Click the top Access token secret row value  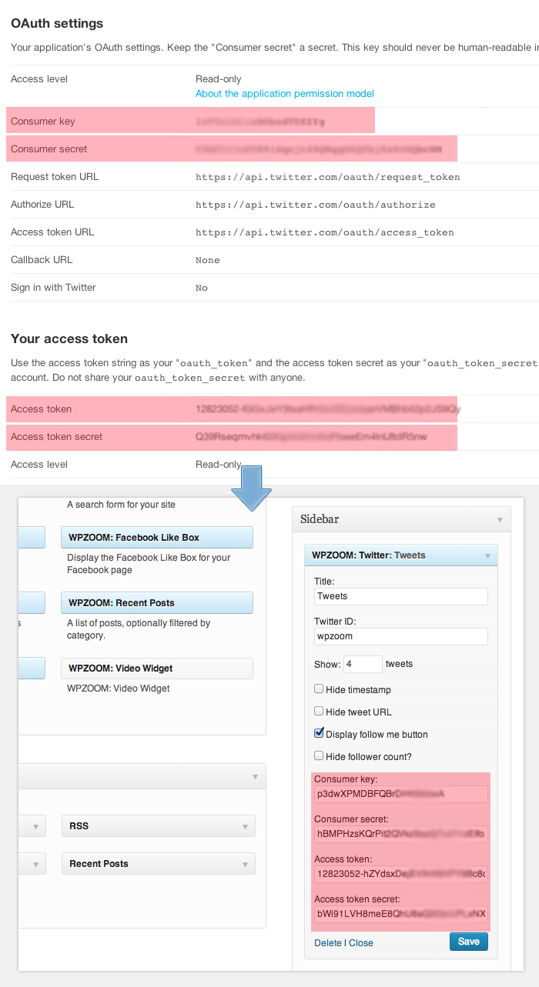(x=311, y=437)
